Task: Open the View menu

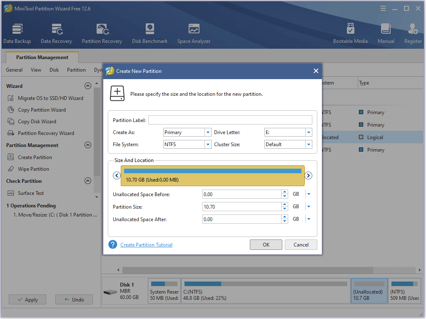Action: pyautogui.click(x=36, y=70)
